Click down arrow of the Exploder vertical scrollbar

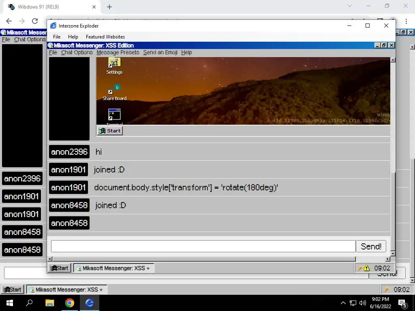(x=393, y=253)
